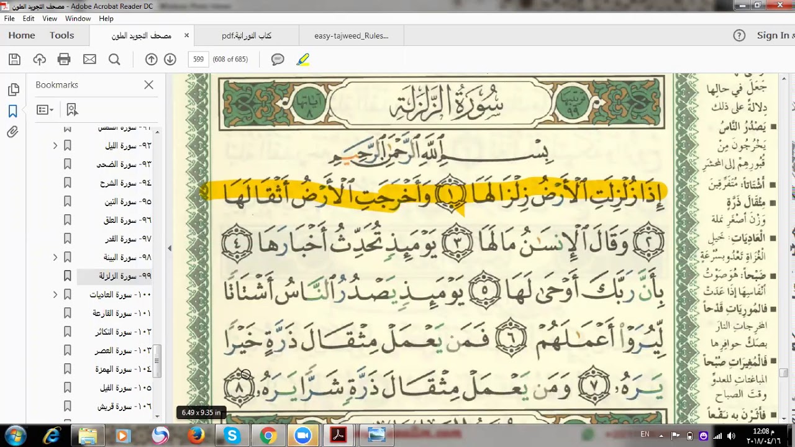Open Windows Explorer folder on taskbar
The width and height of the screenshot is (795, 447).
click(x=88, y=435)
